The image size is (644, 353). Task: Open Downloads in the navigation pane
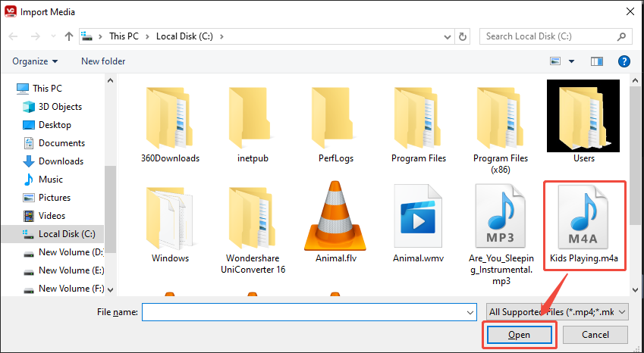(53, 161)
